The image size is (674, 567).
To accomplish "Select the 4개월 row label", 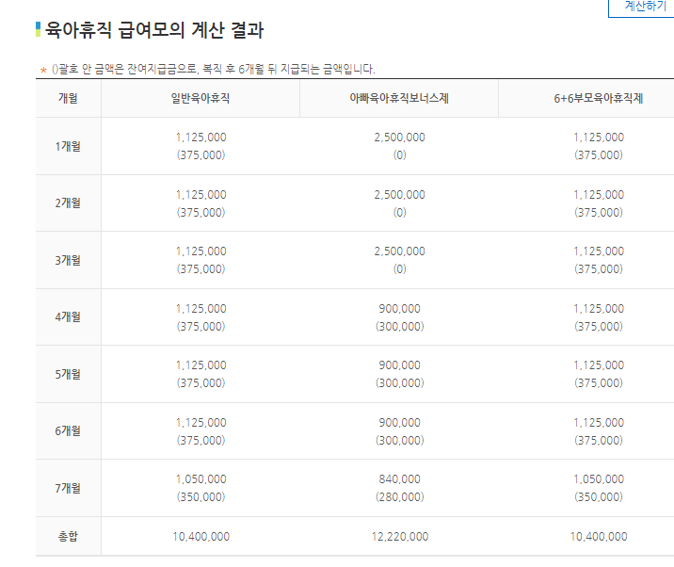I will click(x=68, y=316).
